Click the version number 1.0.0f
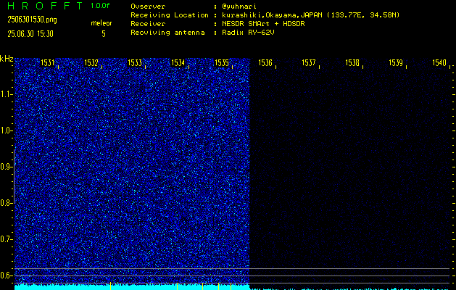This screenshot has height=290, width=456. pyautogui.click(x=100, y=6)
